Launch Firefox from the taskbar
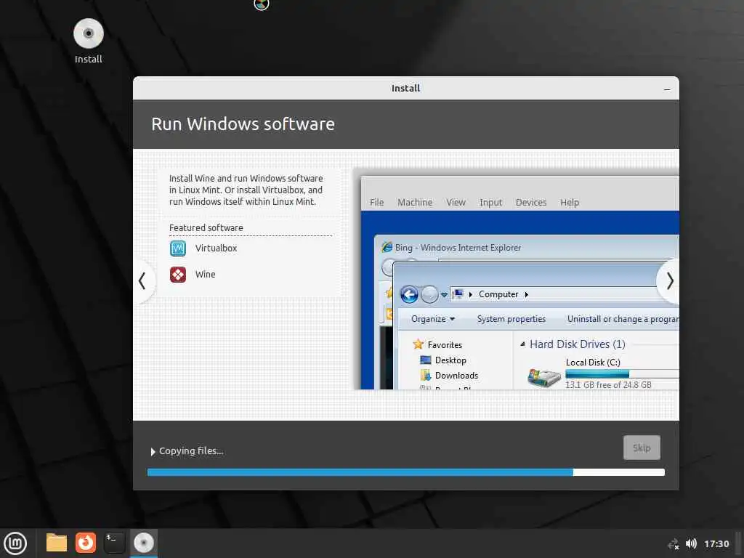This screenshot has width=744, height=558. click(86, 543)
